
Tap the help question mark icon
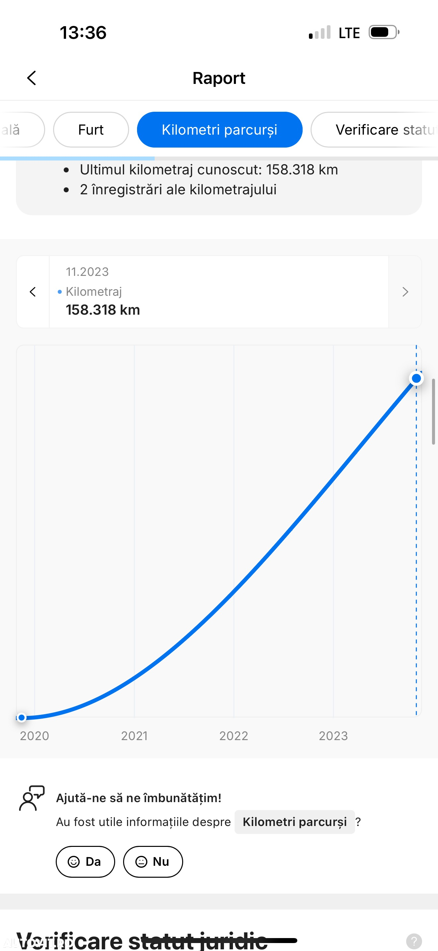414,941
